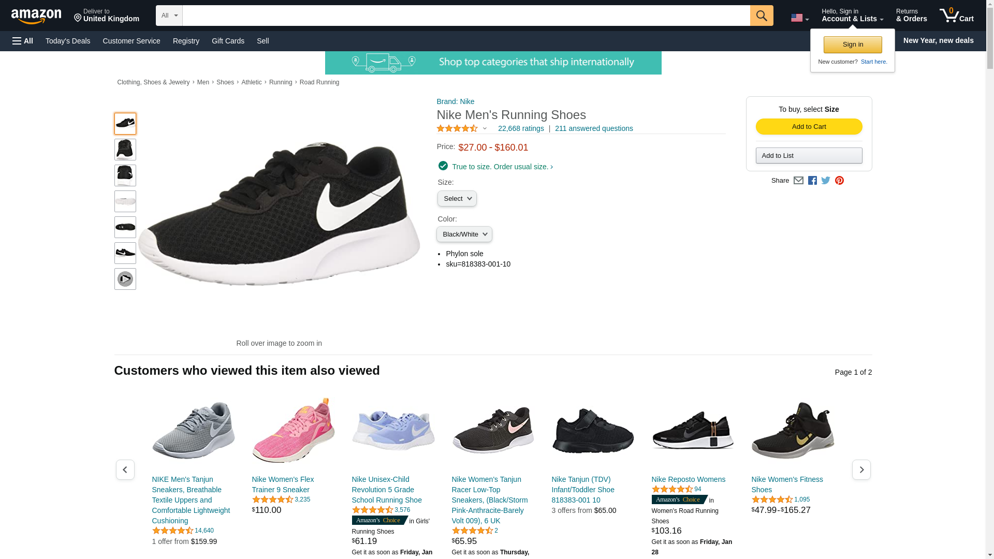Expand the Size Select dropdown
The image size is (994, 559).
(457, 199)
